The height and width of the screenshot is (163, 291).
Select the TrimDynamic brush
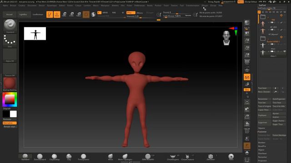pyautogui.click(x=84, y=157)
